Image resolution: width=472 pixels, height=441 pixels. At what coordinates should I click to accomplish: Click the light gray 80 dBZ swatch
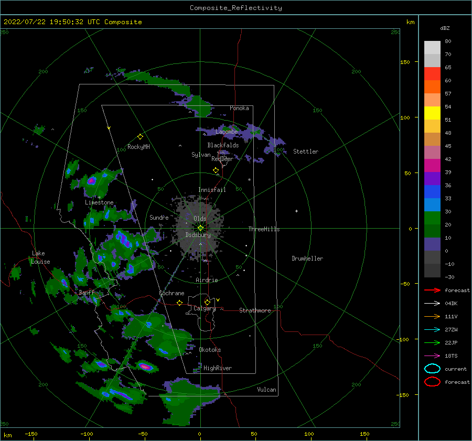432,47
